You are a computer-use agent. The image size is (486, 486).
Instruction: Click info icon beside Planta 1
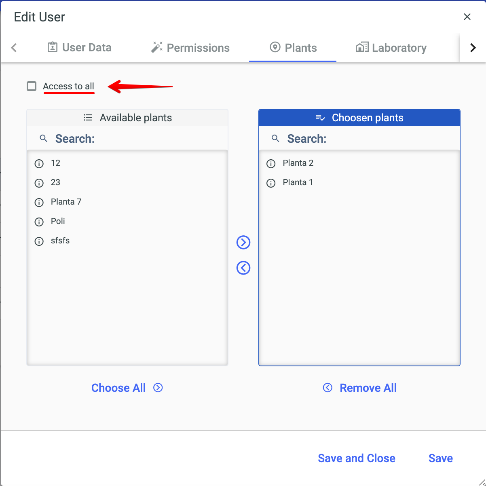[271, 183]
